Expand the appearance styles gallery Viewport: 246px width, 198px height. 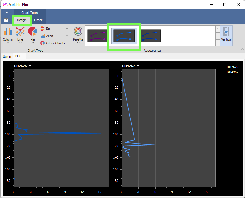[x=218, y=43]
